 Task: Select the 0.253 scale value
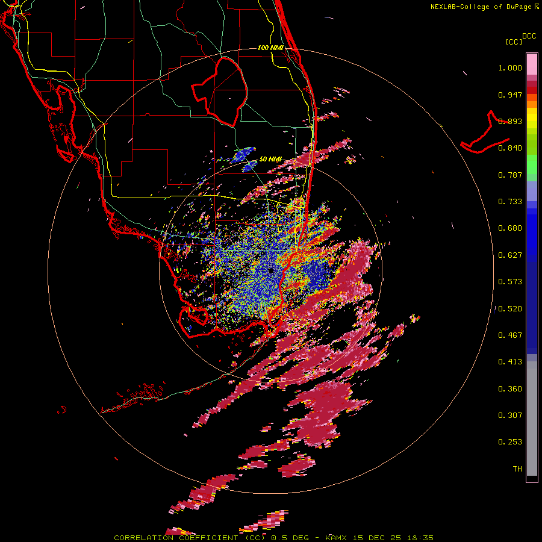tap(510, 442)
